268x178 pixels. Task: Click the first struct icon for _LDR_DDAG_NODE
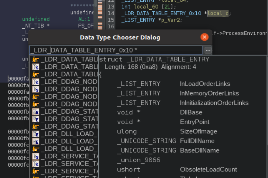(36, 82)
